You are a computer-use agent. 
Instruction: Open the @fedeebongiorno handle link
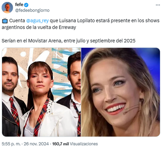pos(32,10)
